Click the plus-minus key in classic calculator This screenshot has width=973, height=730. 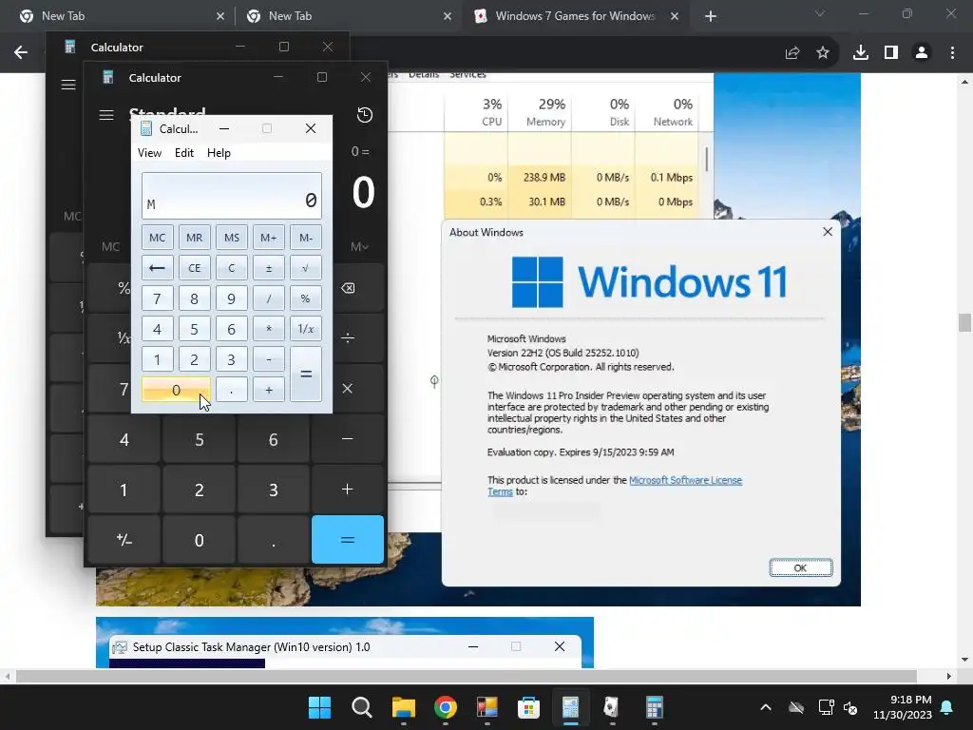[269, 268]
